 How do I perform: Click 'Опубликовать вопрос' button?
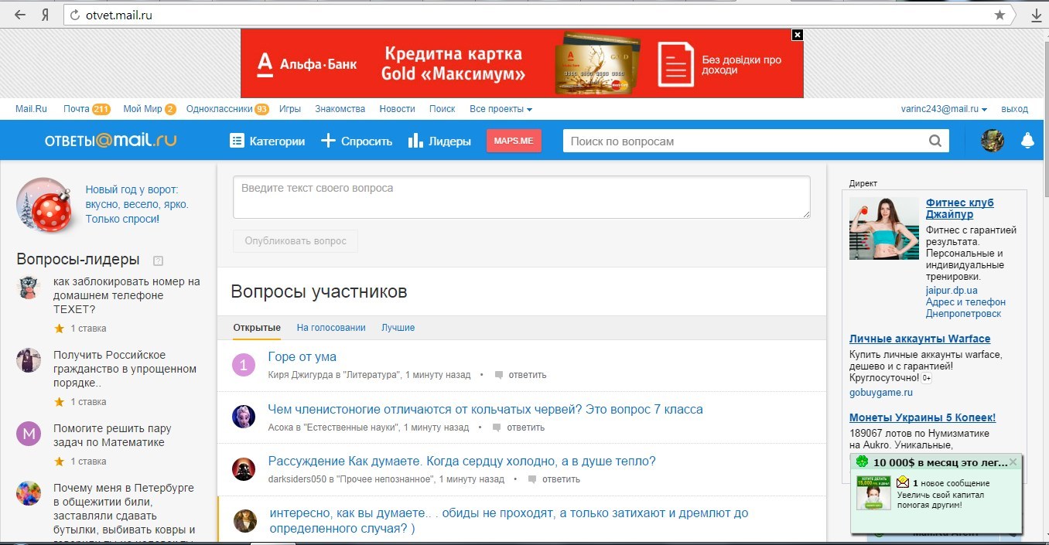click(296, 240)
